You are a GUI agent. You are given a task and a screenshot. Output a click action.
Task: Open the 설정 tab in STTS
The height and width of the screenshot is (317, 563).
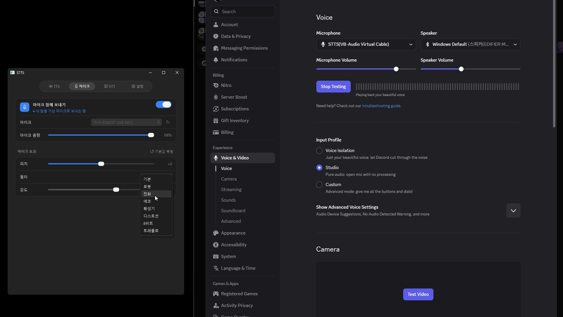138,86
